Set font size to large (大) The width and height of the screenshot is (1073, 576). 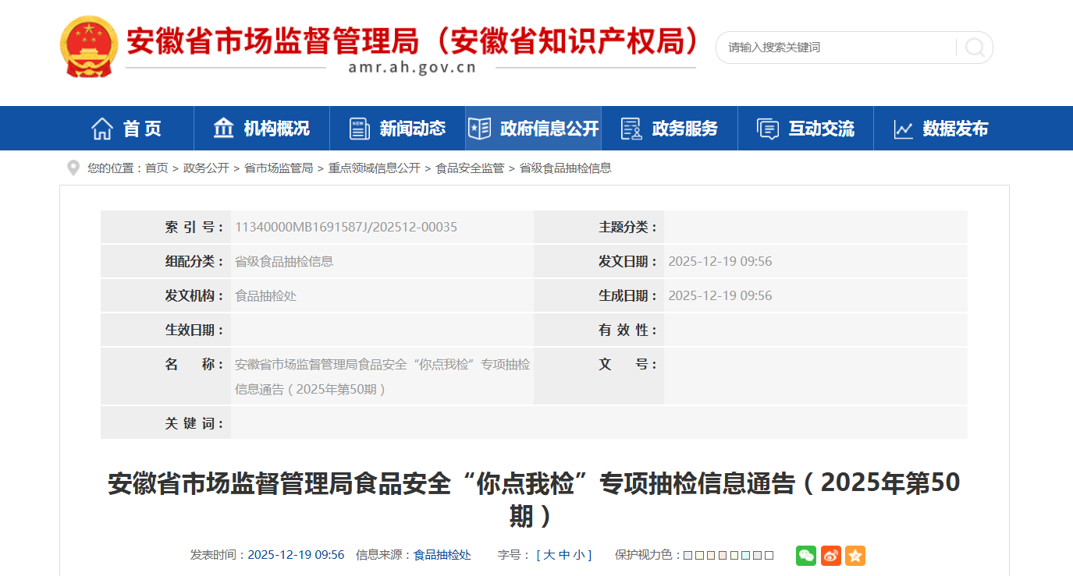(x=549, y=555)
